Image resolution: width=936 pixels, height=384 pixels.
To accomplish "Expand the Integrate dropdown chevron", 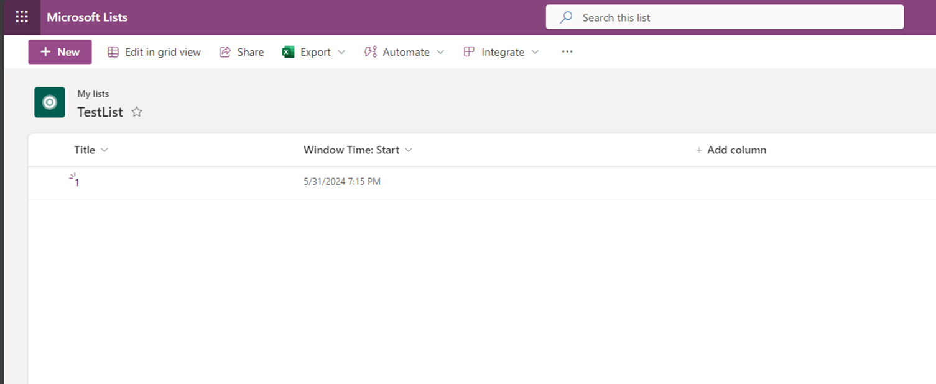I will click(x=535, y=52).
